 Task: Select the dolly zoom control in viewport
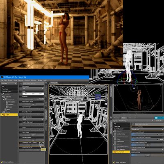click(x=106, y=97)
